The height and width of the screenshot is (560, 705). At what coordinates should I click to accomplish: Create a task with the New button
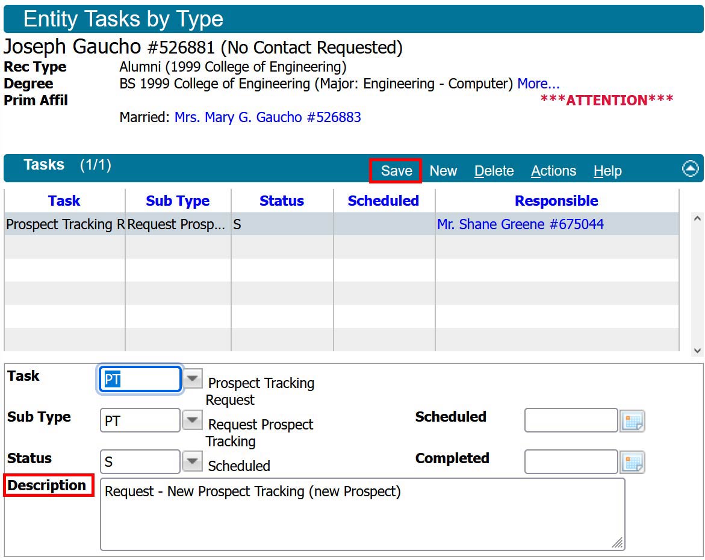(443, 171)
